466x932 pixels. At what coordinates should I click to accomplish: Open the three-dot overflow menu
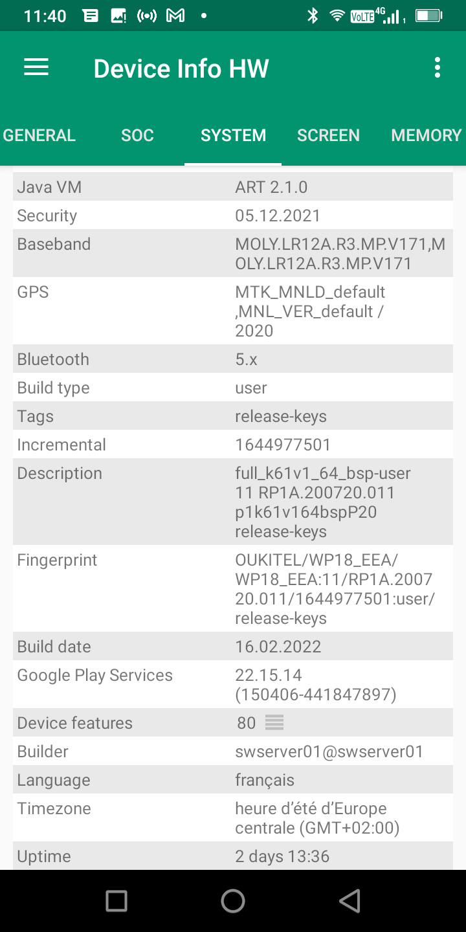(x=438, y=67)
